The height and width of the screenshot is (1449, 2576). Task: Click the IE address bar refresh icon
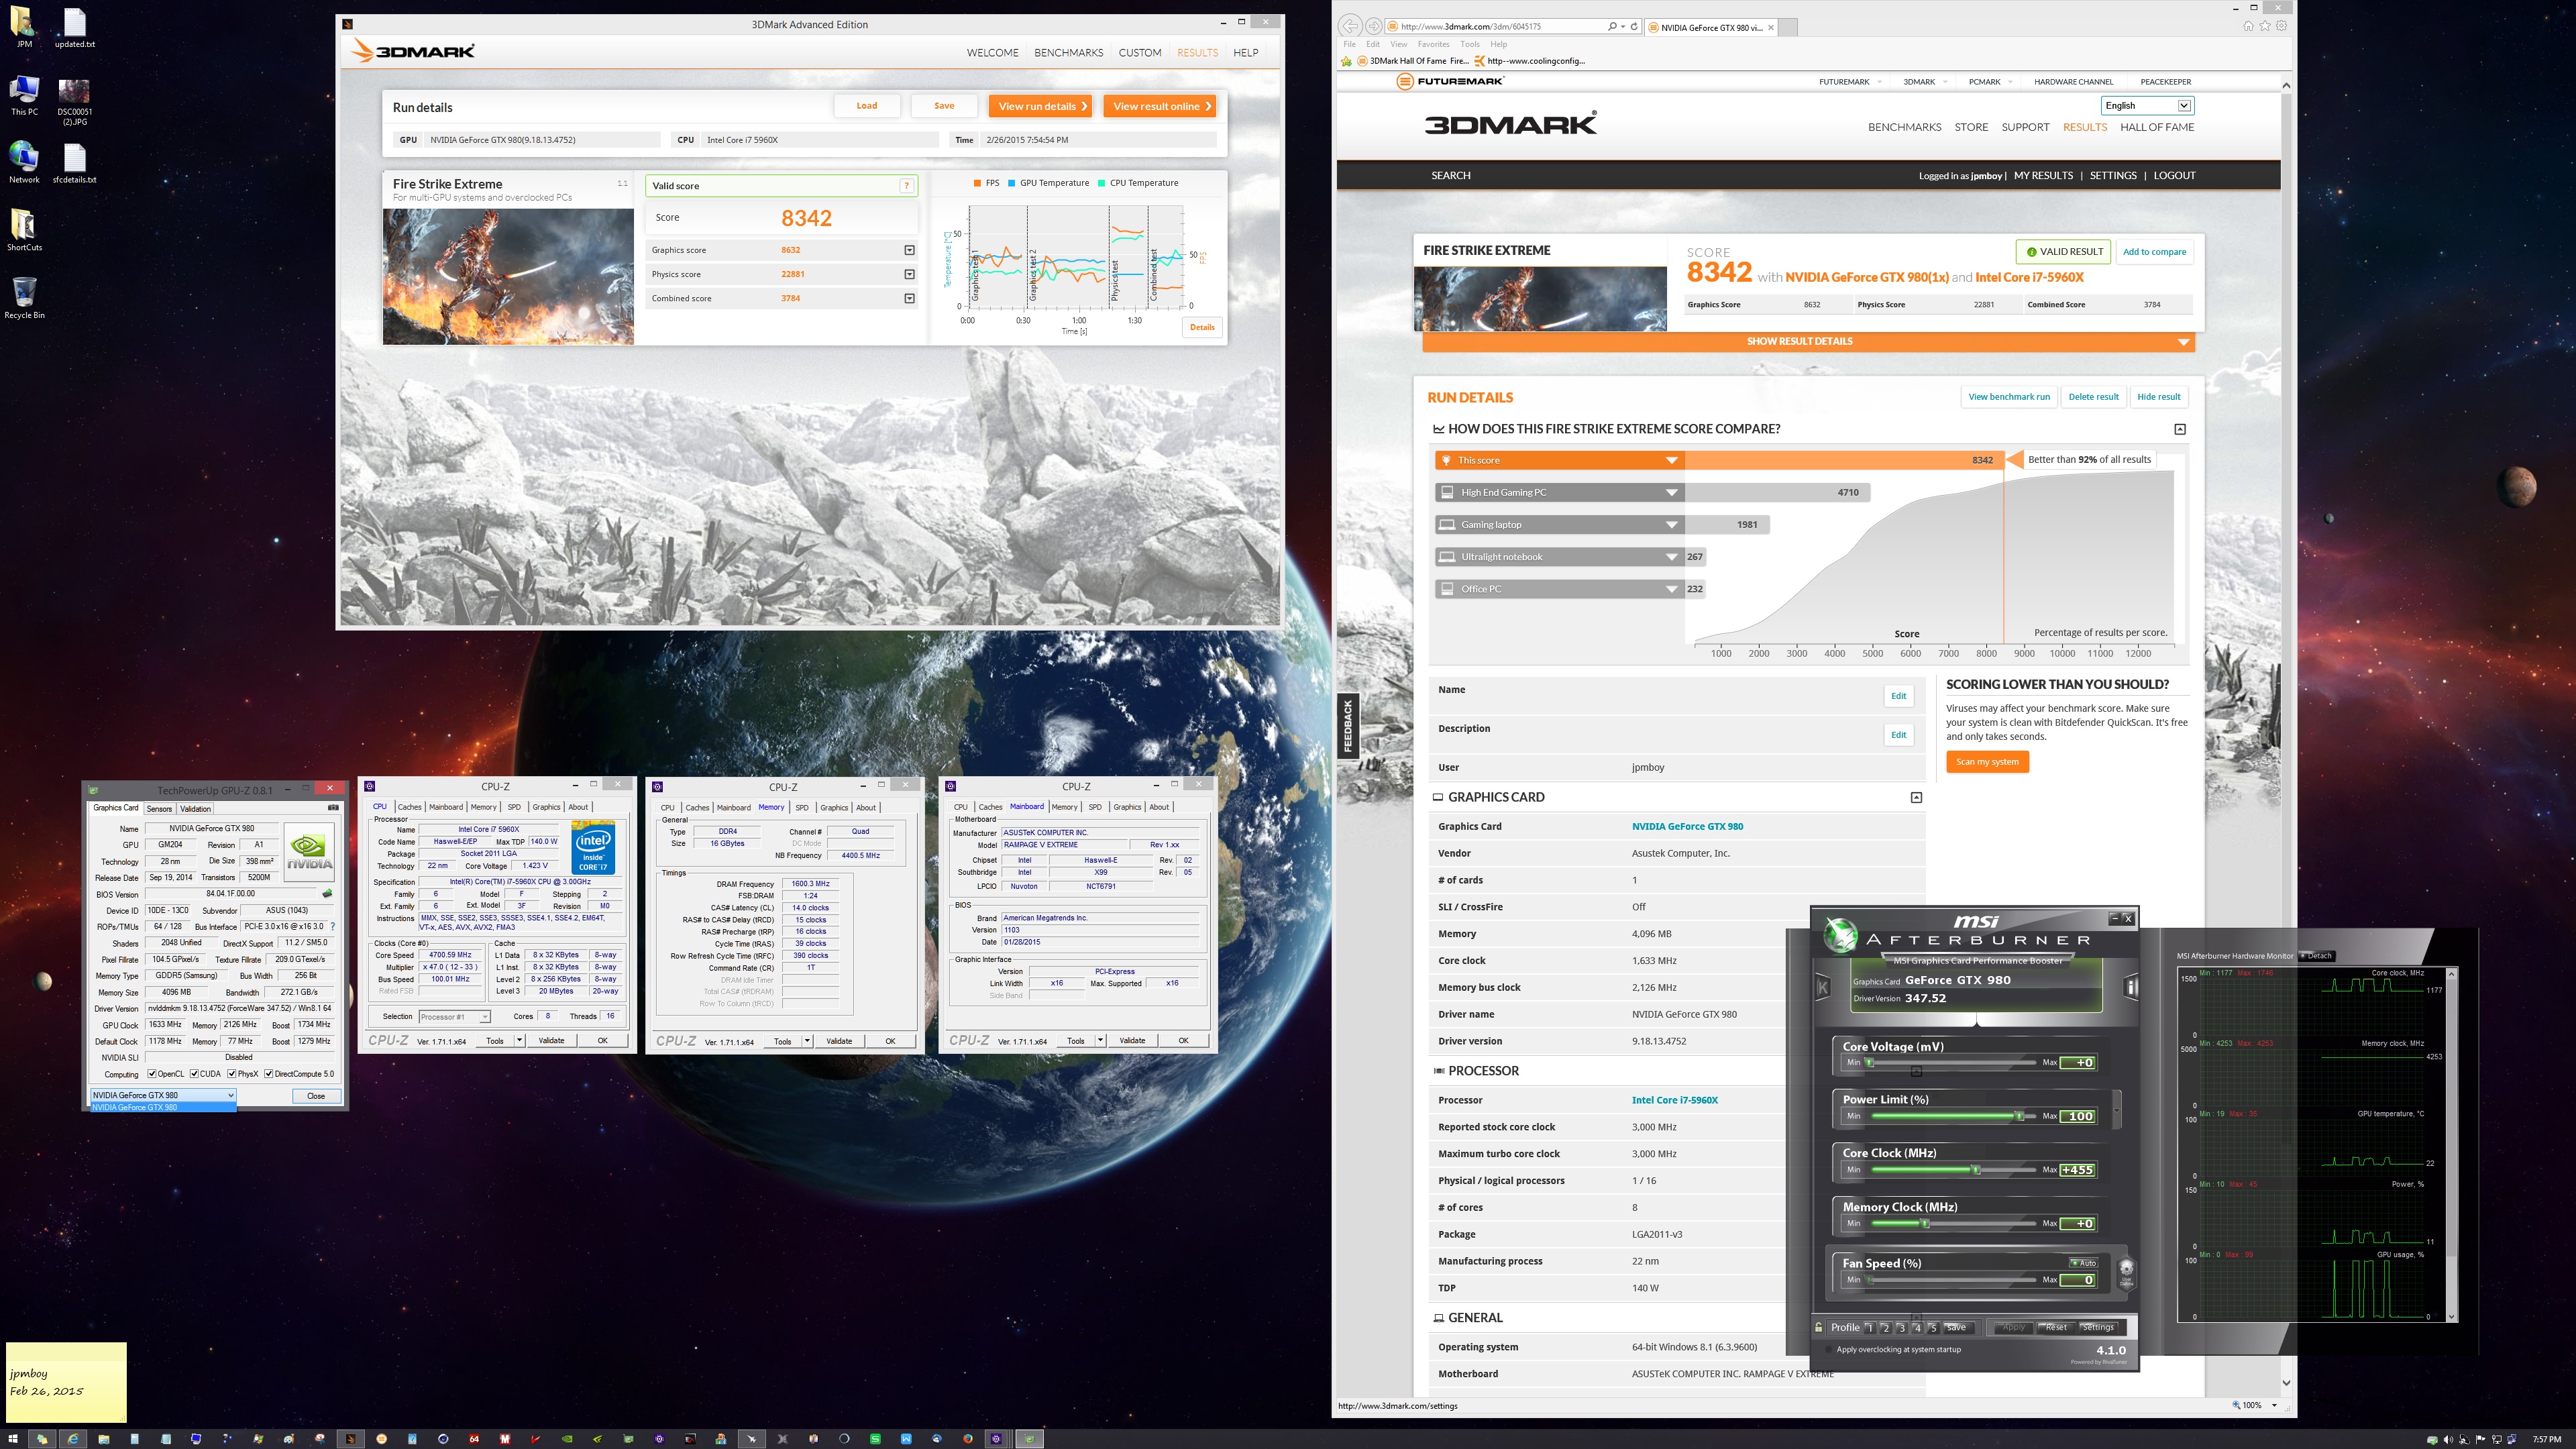pyautogui.click(x=1634, y=27)
